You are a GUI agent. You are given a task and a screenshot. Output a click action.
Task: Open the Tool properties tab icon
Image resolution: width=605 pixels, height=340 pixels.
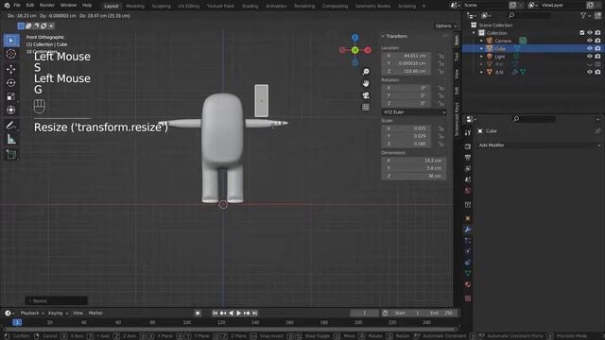468,133
